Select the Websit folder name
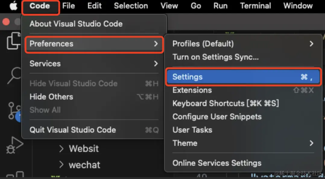The image size is (325, 179). (84, 149)
